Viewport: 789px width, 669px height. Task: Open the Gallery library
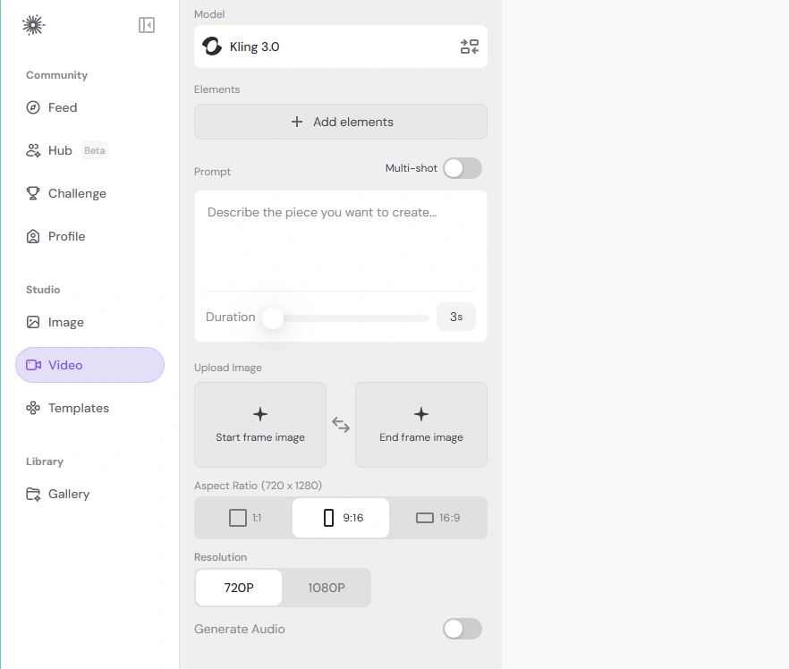click(69, 494)
